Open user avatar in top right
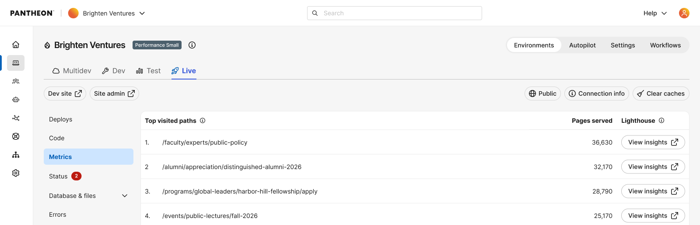Screen dimensions: 700x225 click(684, 13)
